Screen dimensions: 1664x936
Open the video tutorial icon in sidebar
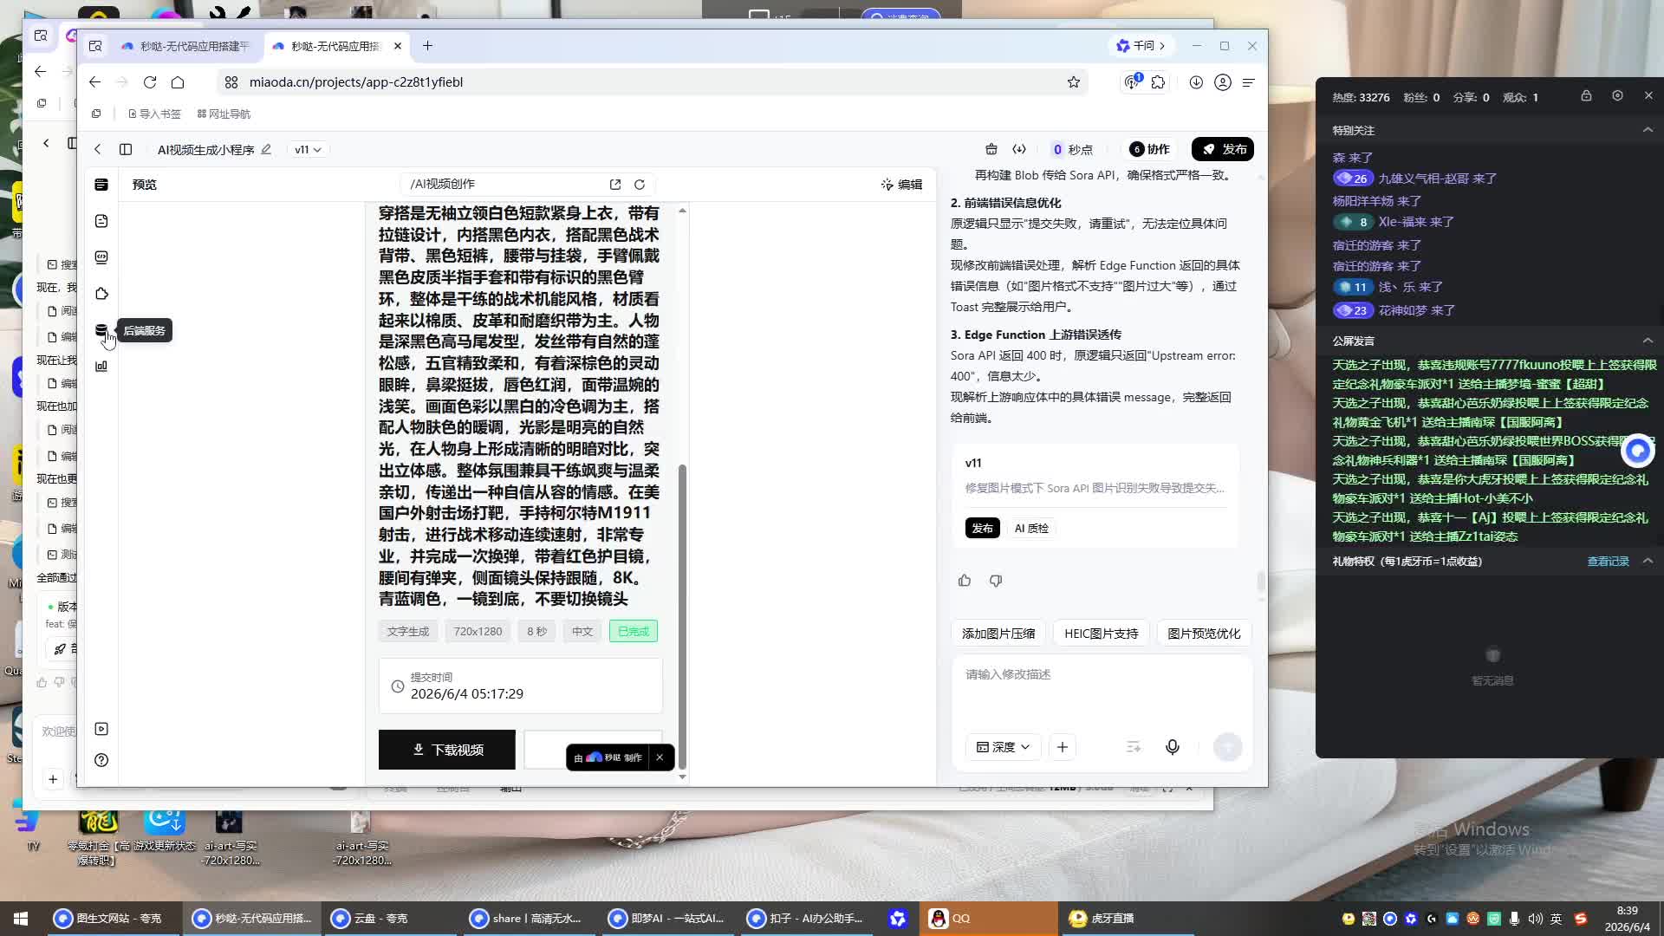tap(101, 729)
